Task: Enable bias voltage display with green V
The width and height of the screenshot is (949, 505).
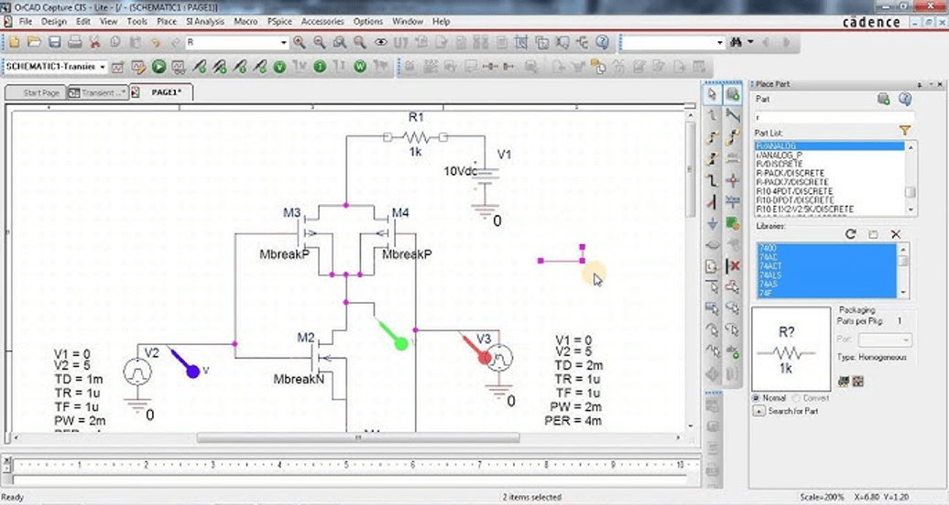Action: pyautogui.click(x=279, y=67)
